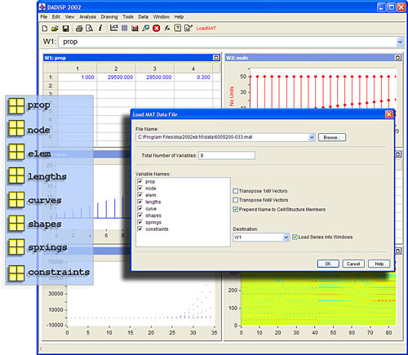Viewport: 408px width, 355px height.
Task: Uncheck the shapes variable checkbox
Action: tap(140, 215)
